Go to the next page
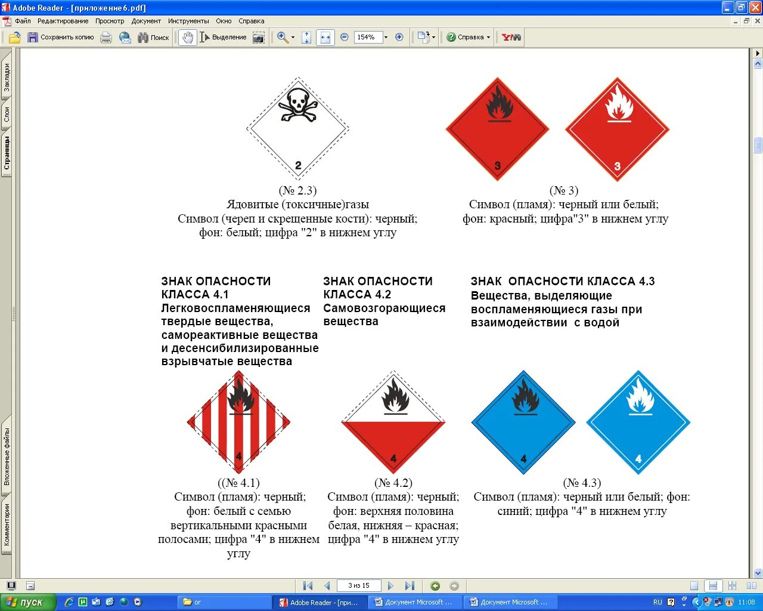This screenshot has width=763, height=611. pyautogui.click(x=391, y=586)
